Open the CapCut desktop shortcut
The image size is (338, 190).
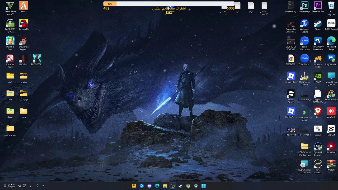pyautogui.click(x=331, y=130)
